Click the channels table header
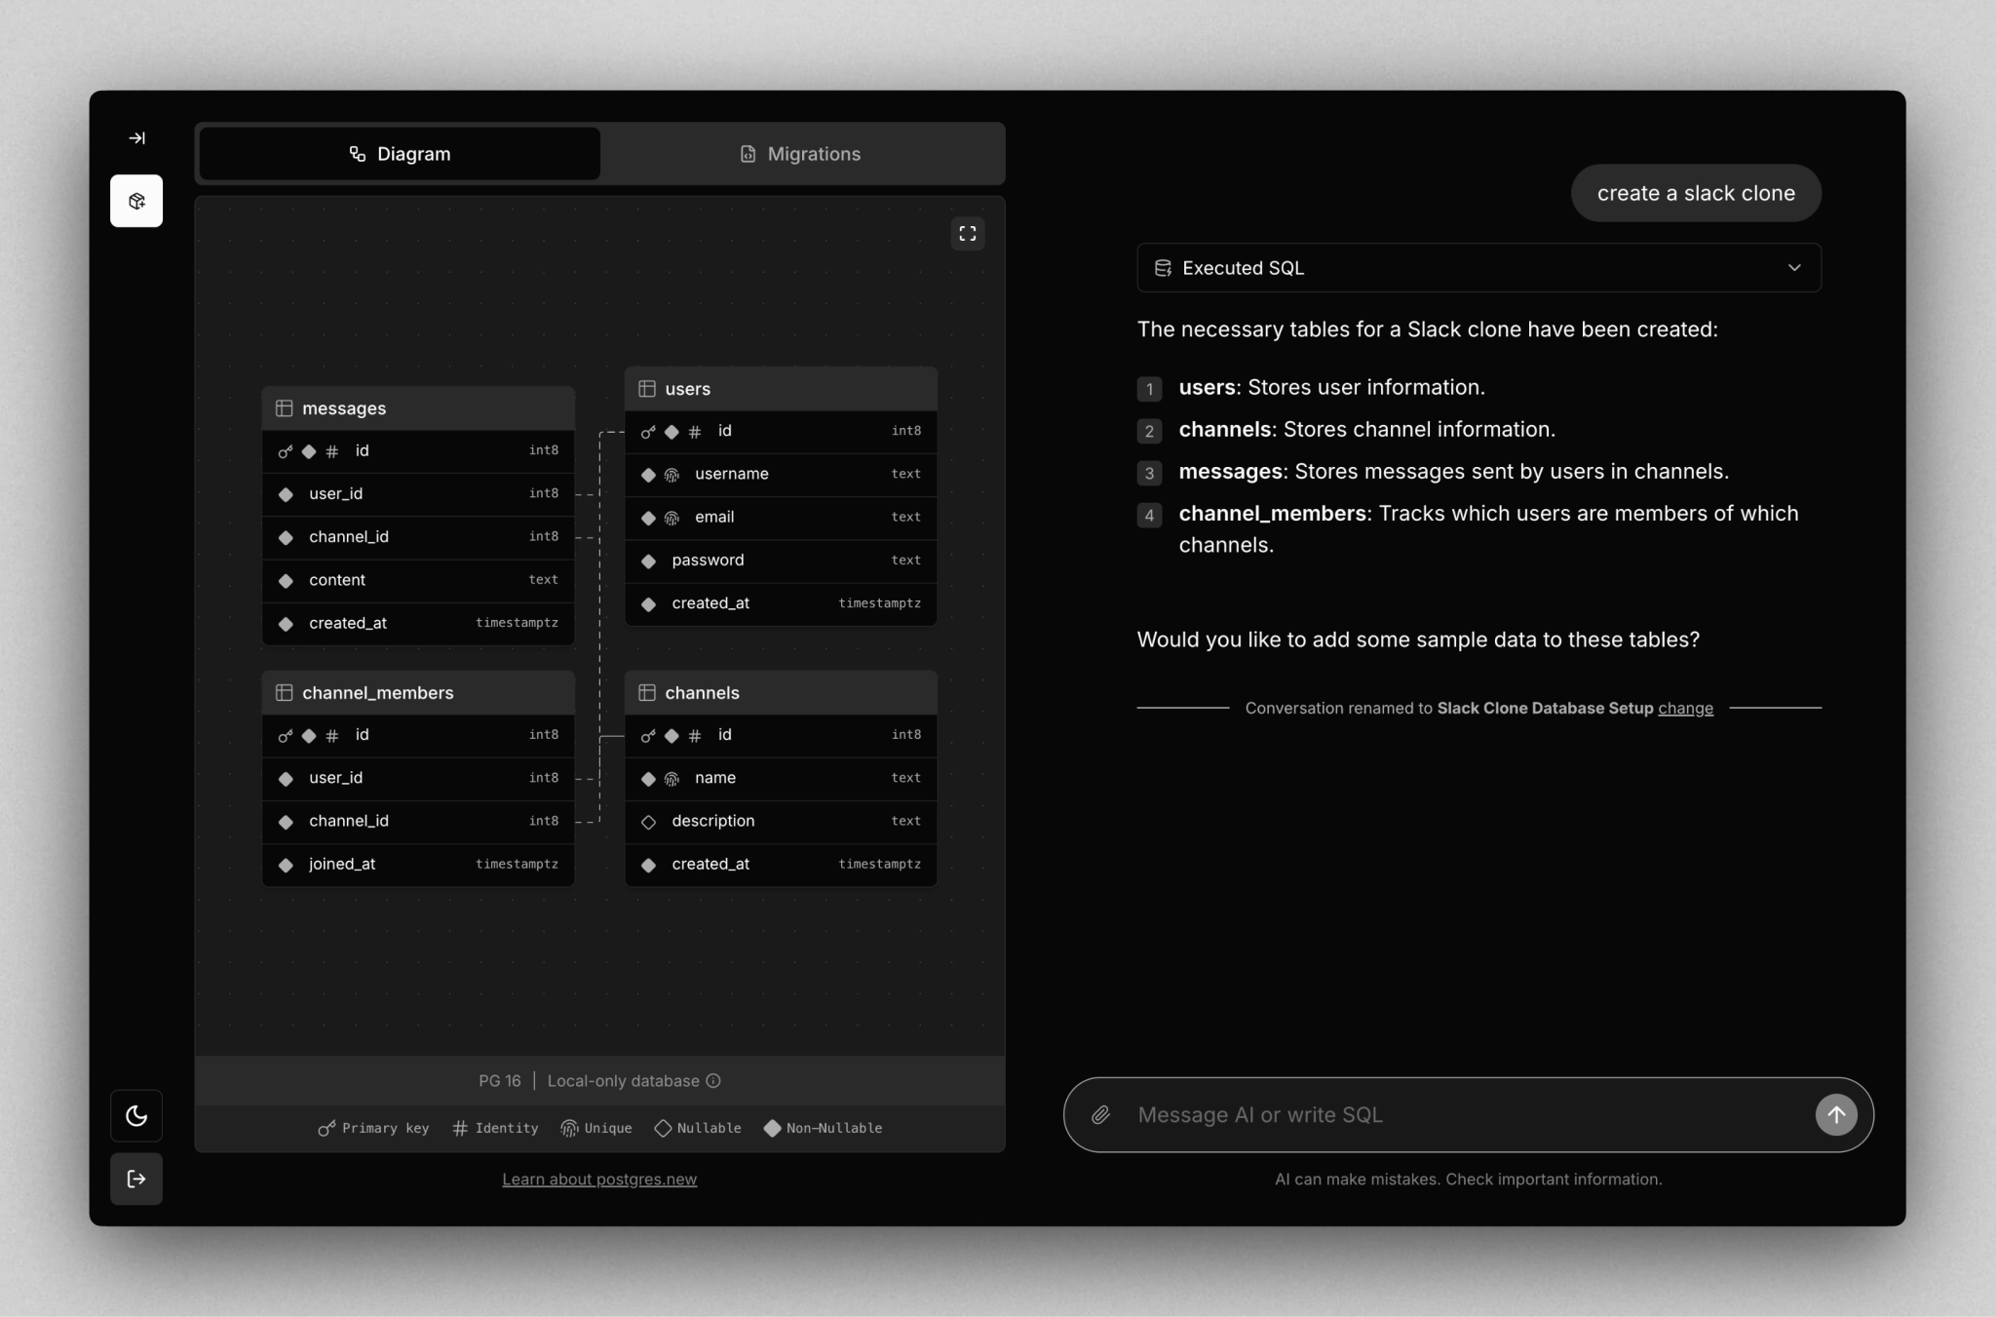This screenshot has height=1317, width=1996. (780, 693)
